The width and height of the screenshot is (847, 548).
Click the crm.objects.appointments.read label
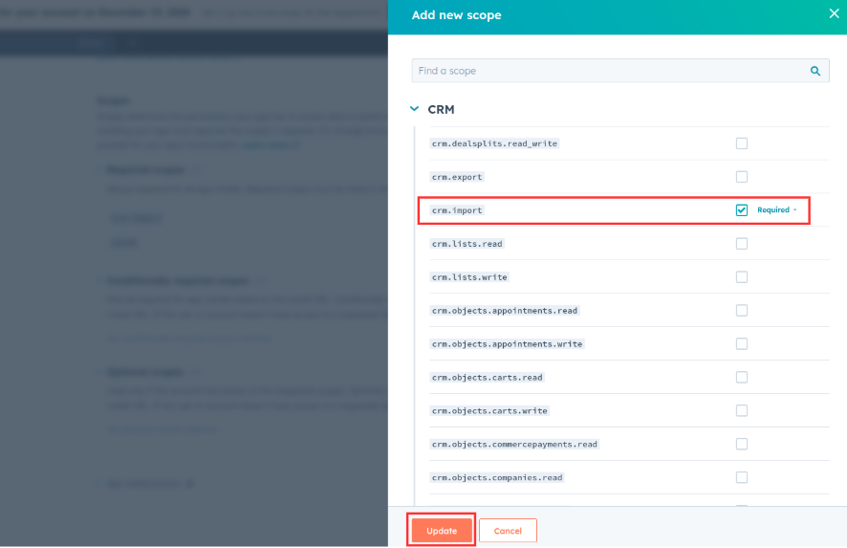(505, 311)
